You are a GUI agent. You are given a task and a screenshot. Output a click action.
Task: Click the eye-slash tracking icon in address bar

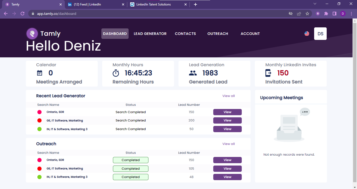(x=291, y=14)
